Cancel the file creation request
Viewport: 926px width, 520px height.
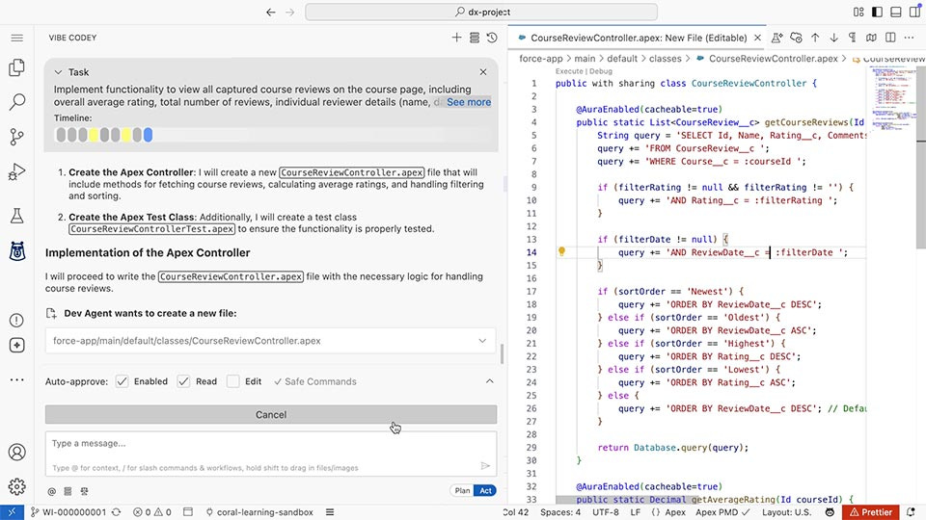tap(270, 414)
